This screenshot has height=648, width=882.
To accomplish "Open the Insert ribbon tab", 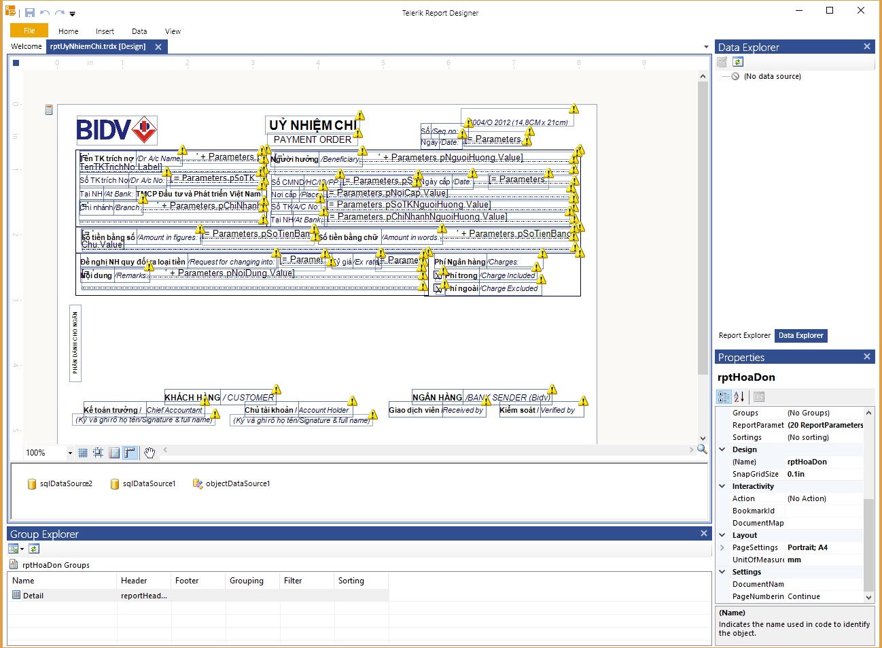I will pos(105,31).
